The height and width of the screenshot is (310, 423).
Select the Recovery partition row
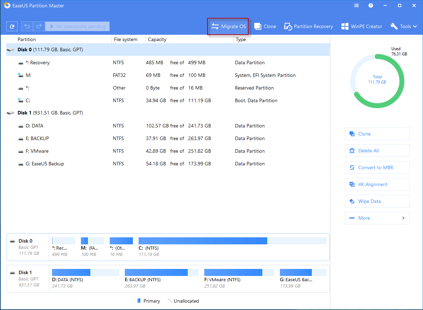(168, 62)
